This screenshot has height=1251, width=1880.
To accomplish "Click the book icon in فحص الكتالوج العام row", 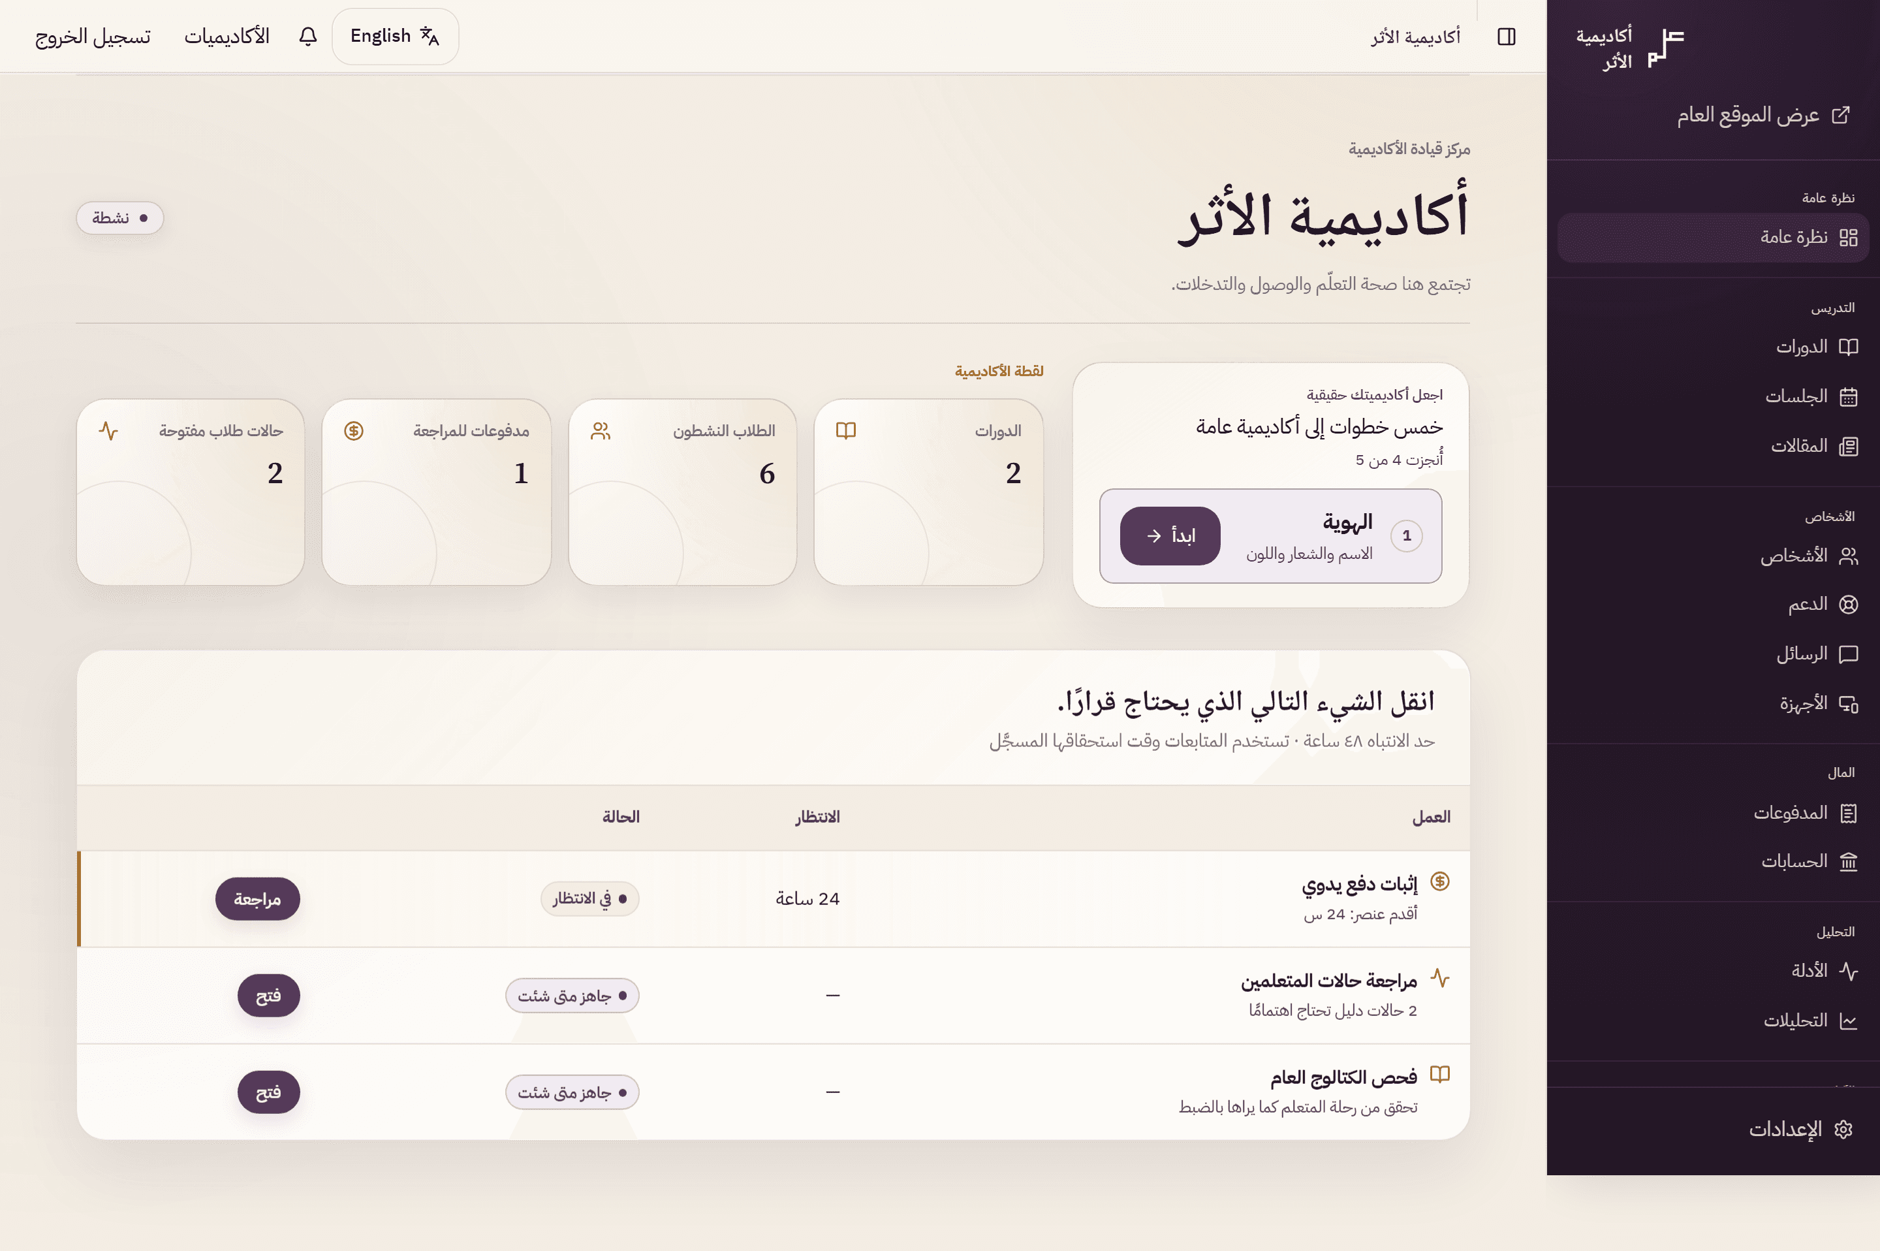I will (1439, 1074).
